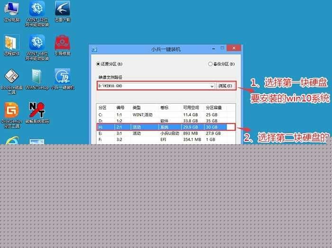Open 小兵一键装机 desktop shortcut
Image resolution: width=332 pixels, height=248 pixels.
point(63,79)
